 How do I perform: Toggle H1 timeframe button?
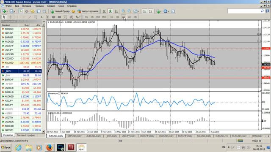(x=112, y=17)
